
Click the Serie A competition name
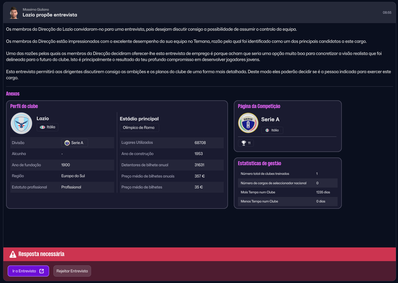pos(270,119)
